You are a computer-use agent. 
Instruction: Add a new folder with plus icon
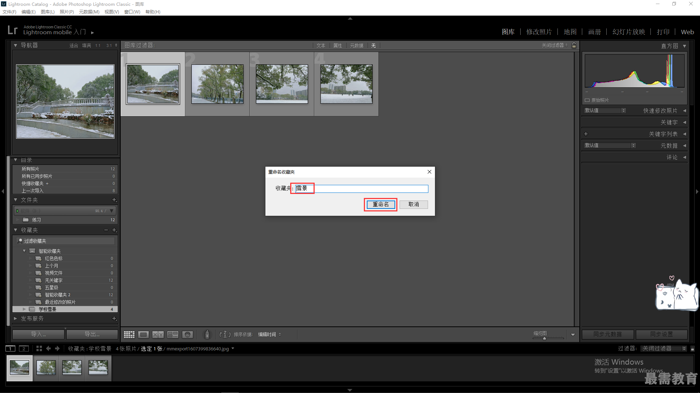coord(114,200)
